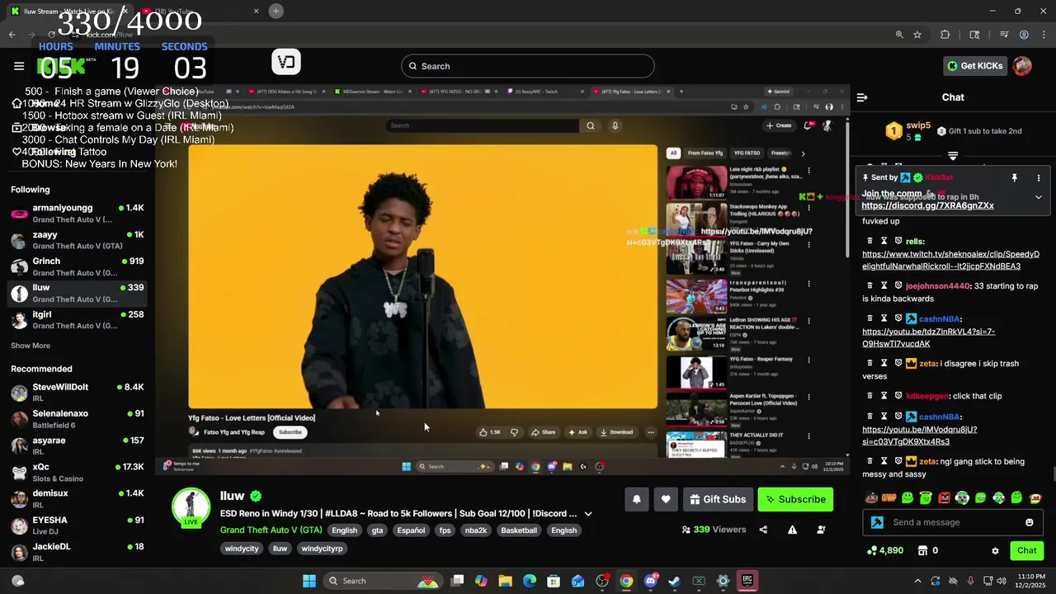
Task: Expand the stream title details
Action: tap(588, 513)
